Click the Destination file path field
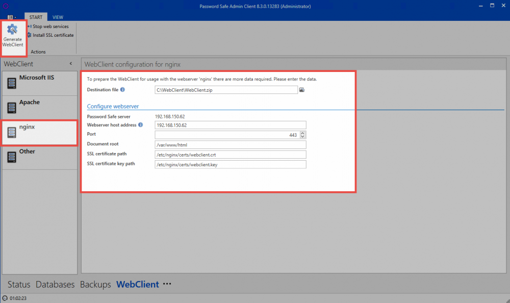The width and height of the screenshot is (510, 303). click(226, 90)
